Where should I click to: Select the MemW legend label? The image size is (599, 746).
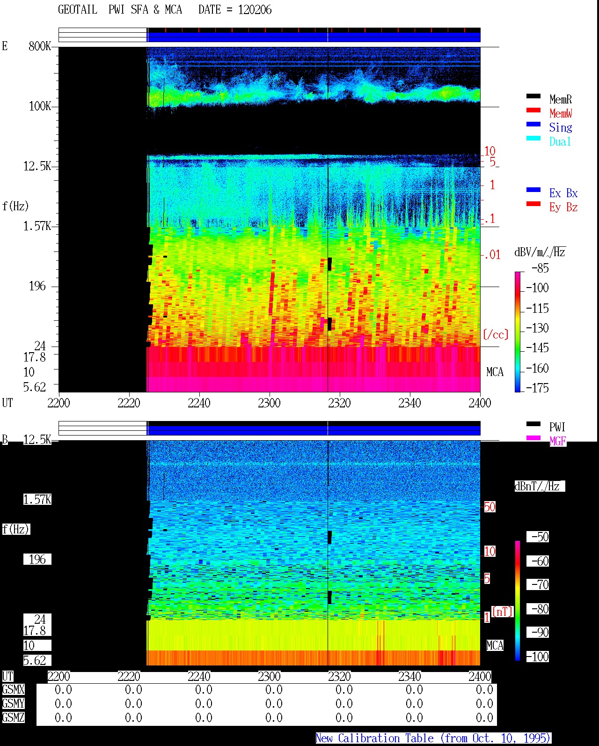click(561, 113)
